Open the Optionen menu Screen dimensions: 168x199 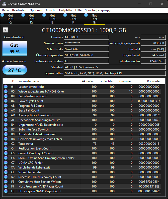(x=36, y=10)
